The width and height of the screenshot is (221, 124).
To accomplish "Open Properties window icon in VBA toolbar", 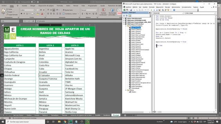I will 165,10.
